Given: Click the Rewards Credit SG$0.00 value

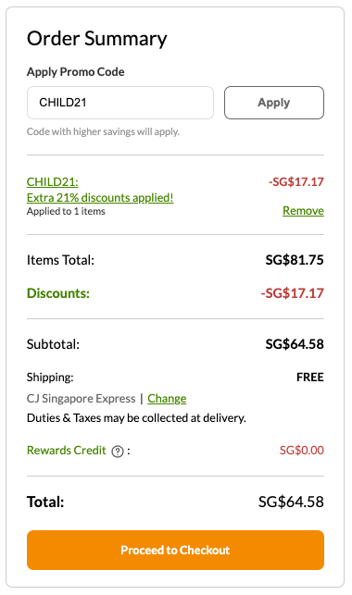Looking at the screenshot, I should (301, 450).
